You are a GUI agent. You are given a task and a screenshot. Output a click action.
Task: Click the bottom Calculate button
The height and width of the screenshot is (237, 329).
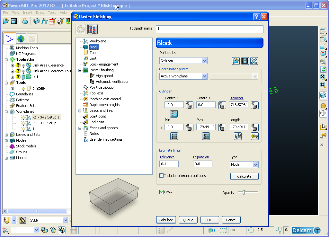click(x=166, y=220)
